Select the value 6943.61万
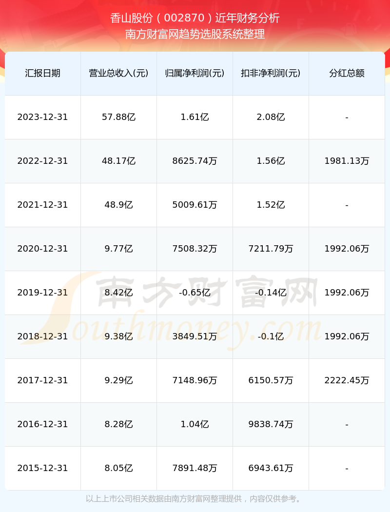Screen dimensions: 390x512 (x=271, y=468)
